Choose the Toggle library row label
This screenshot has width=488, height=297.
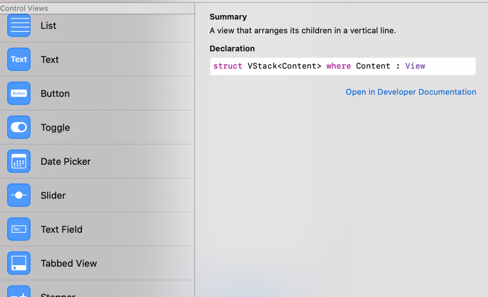pyautogui.click(x=55, y=127)
